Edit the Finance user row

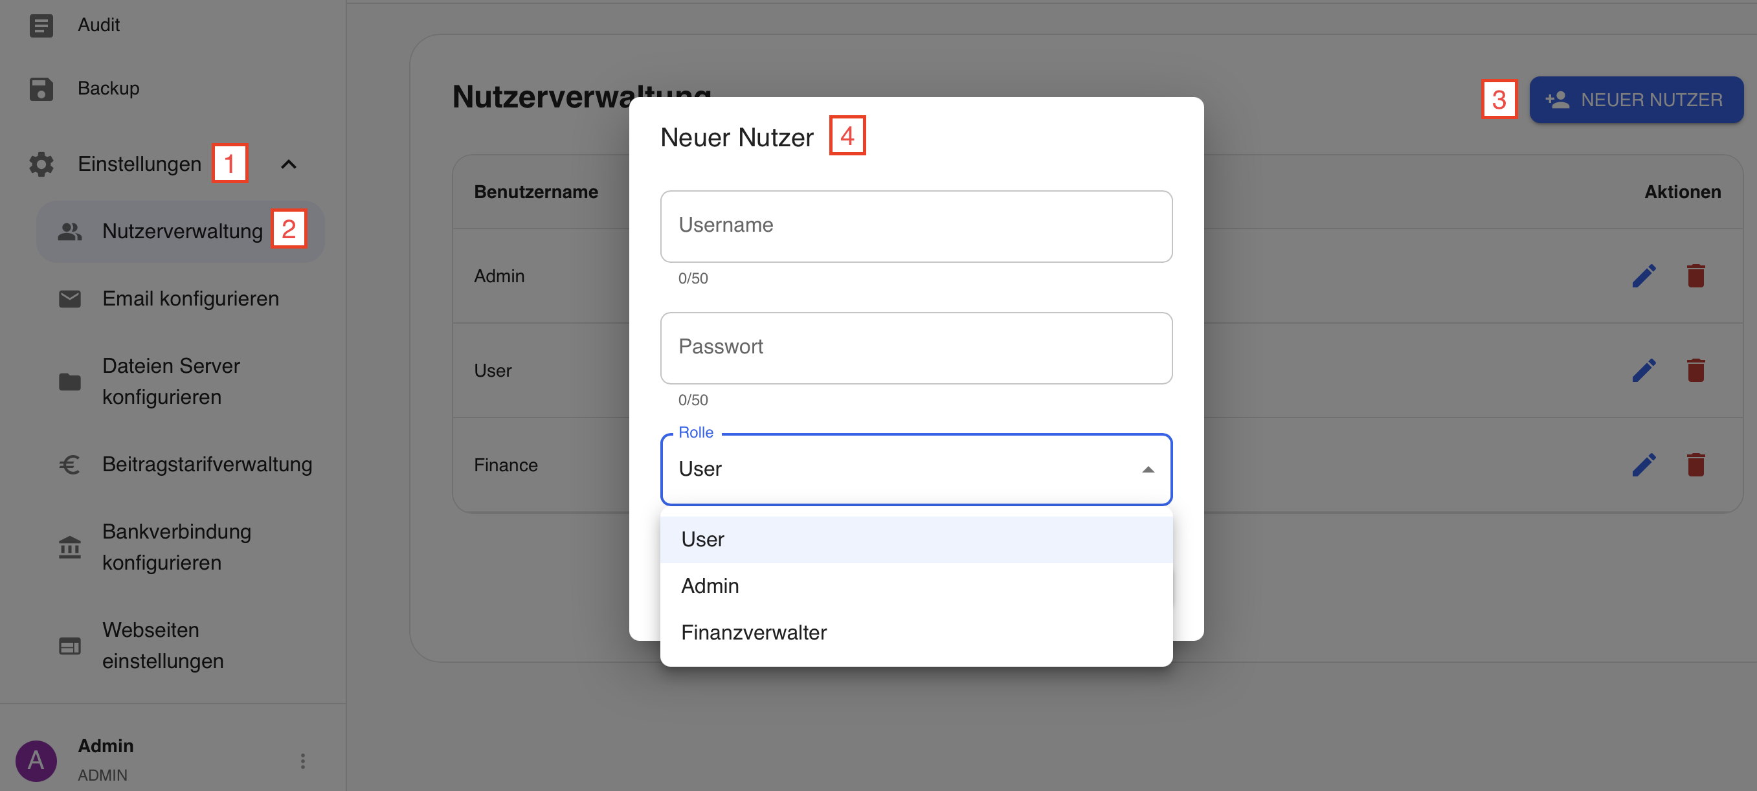[1644, 465]
